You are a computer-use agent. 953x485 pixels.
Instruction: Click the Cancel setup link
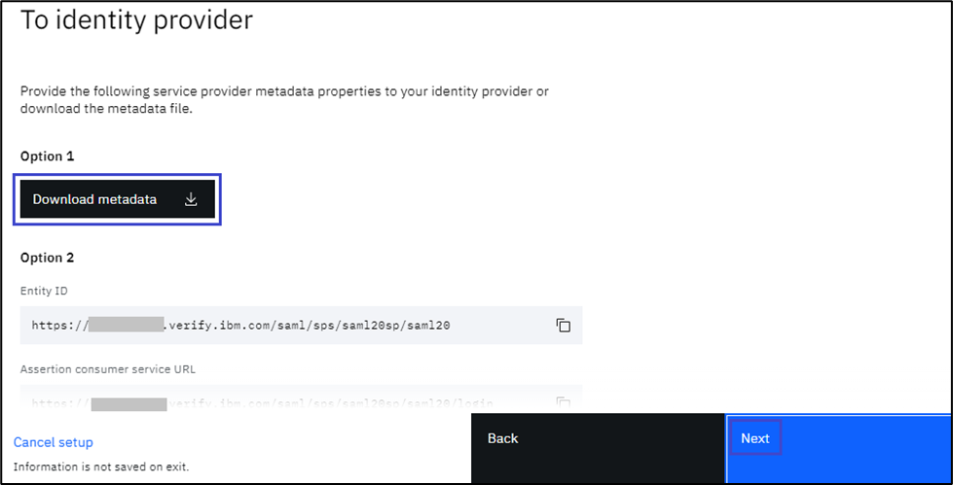pyautogui.click(x=54, y=442)
